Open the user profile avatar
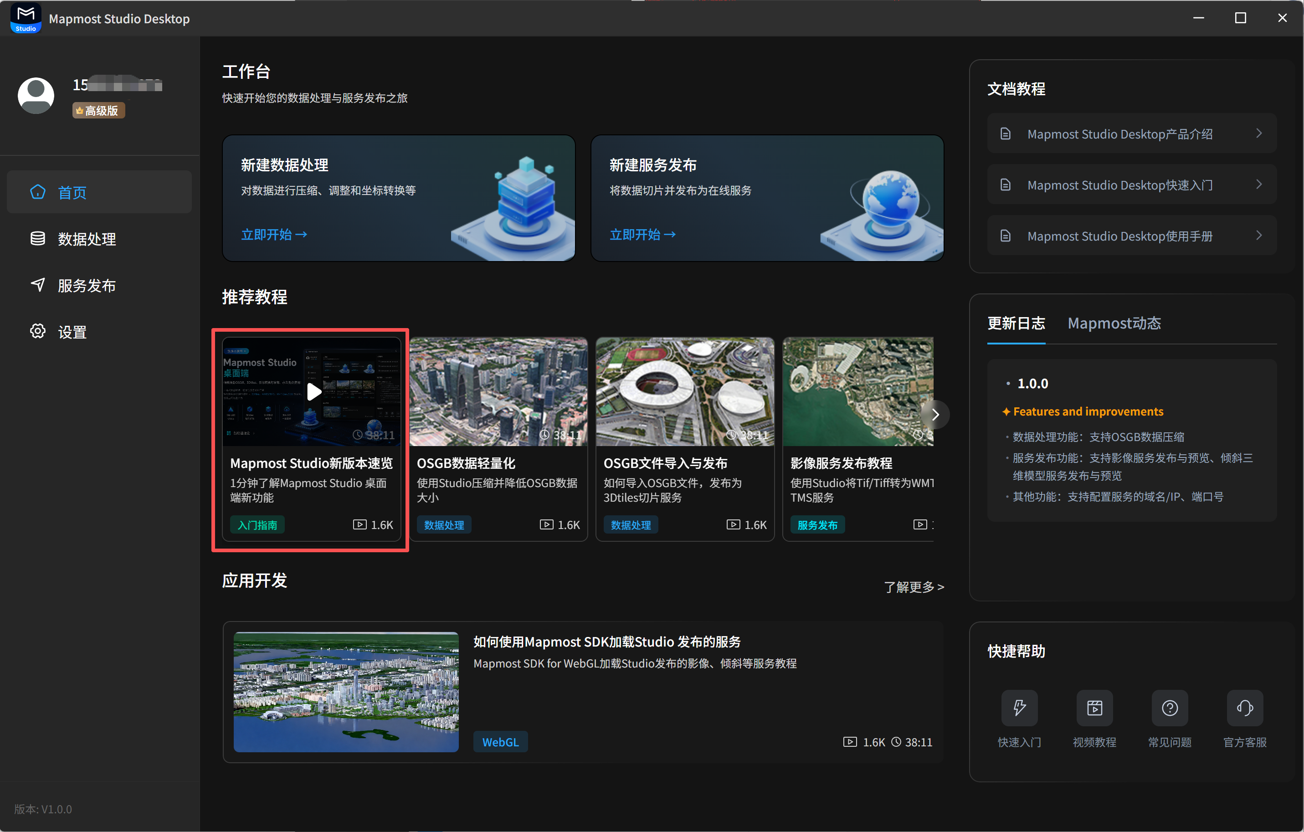Image resolution: width=1304 pixels, height=832 pixels. pos(36,95)
